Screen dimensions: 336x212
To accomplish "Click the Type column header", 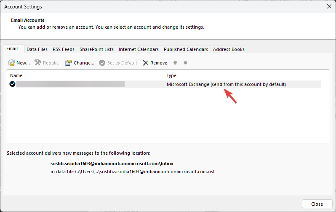I will tap(243, 75).
